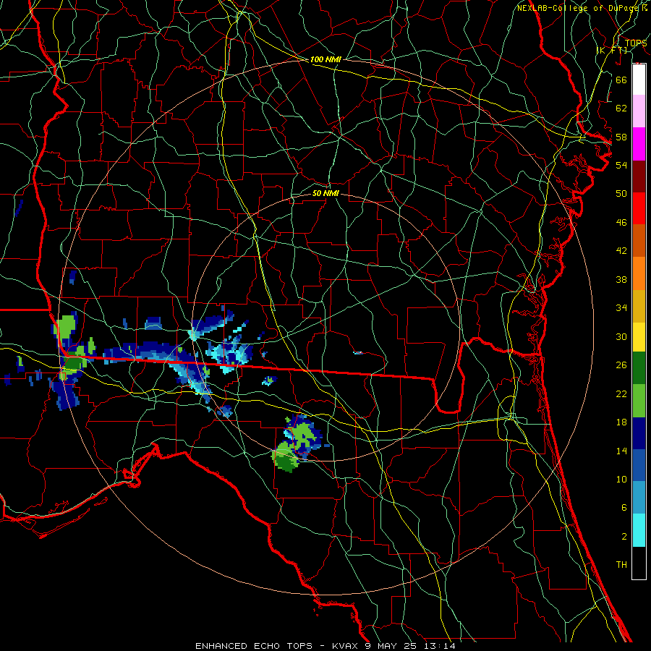651x651 pixels.
Task: Click the legend value '46'
Action: click(x=621, y=223)
